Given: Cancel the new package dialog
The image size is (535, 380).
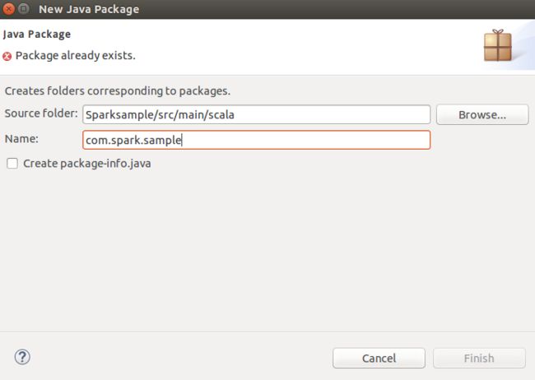Looking at the screenshot, I should [x=379, y=358].
